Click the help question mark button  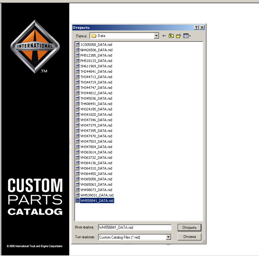tap(196, 28)
